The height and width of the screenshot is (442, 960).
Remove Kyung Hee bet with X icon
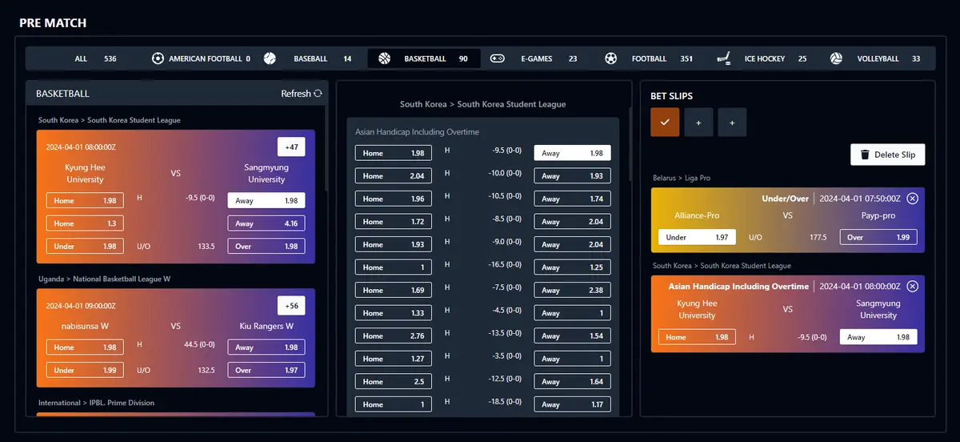pos(913,286)
